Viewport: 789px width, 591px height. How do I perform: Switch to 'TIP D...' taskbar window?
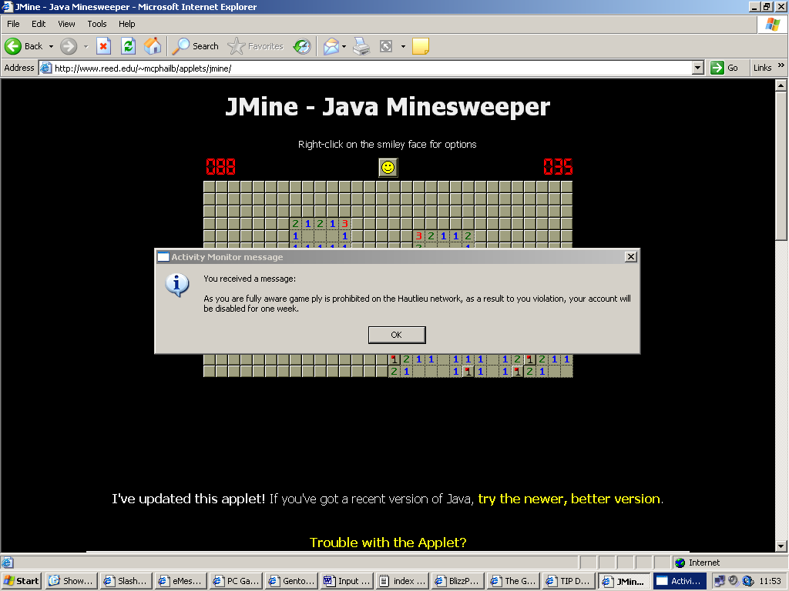coord(568,581)
